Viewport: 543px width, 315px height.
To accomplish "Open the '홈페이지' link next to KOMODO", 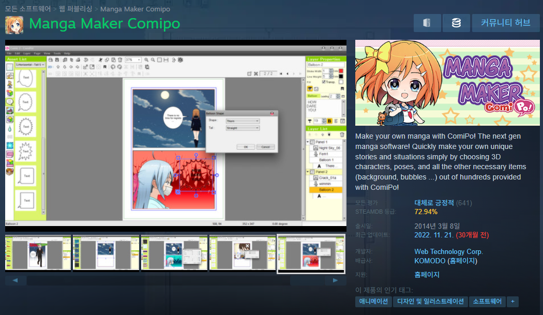I will coord(462,261).
